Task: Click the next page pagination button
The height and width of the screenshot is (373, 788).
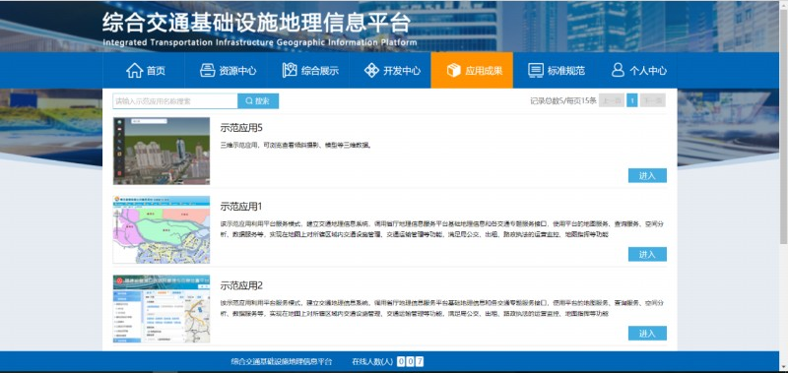Action: coord(653,100)
